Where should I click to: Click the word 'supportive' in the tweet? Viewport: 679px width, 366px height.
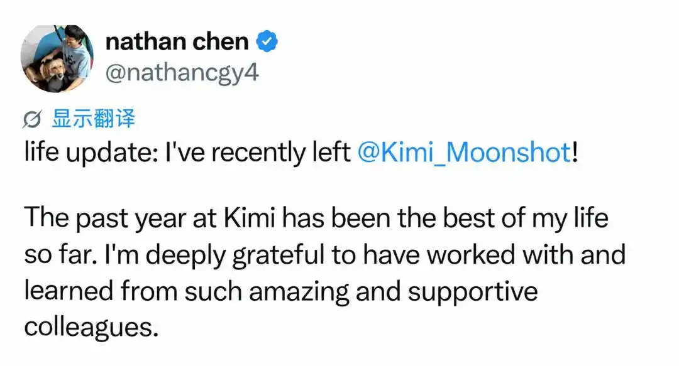pos(472,292)
